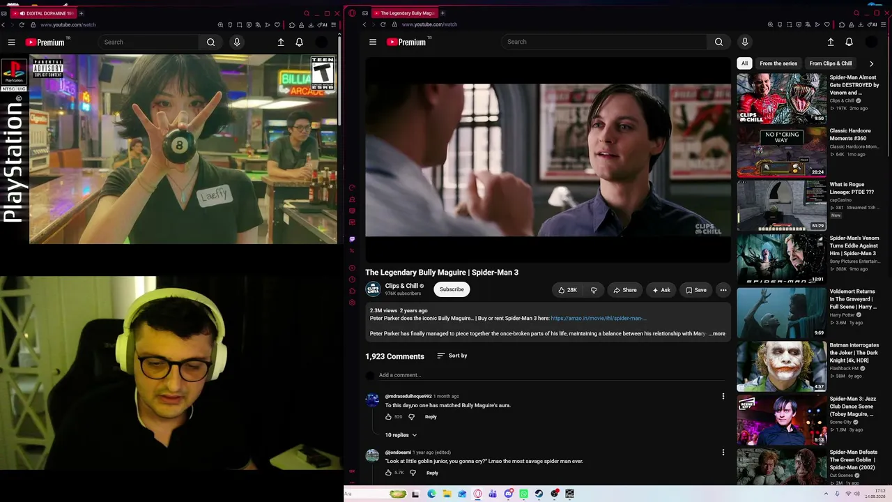Open Clips & Chill channel avatar

coord(373,289)
